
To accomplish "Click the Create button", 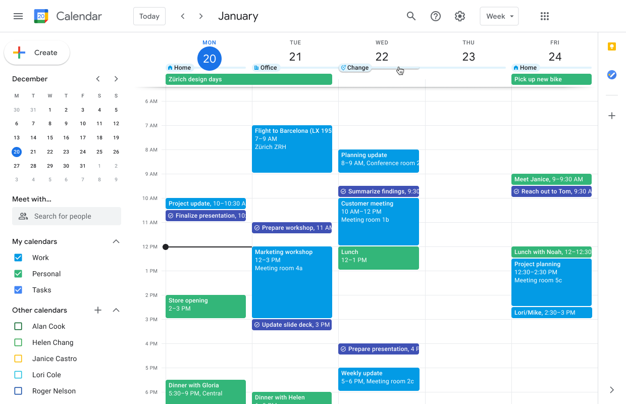I will tap(37, 53).
